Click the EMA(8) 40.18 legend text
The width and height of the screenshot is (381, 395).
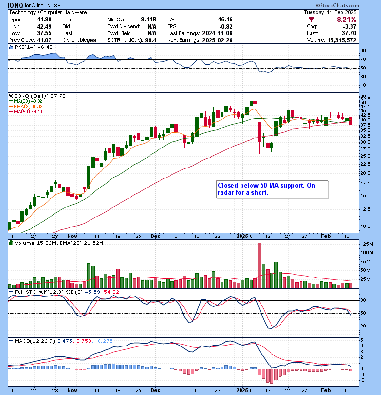click(x=28, y=107)
